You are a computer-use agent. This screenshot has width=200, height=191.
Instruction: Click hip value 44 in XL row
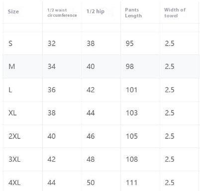[x=91, y=113]
